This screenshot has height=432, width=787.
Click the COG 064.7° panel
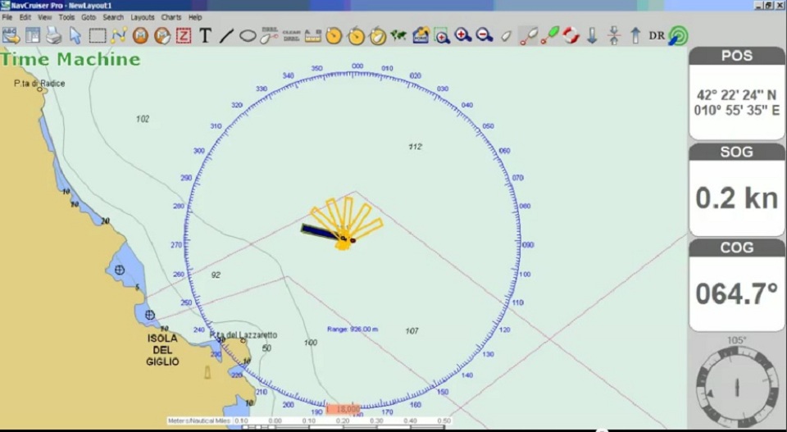736,285
